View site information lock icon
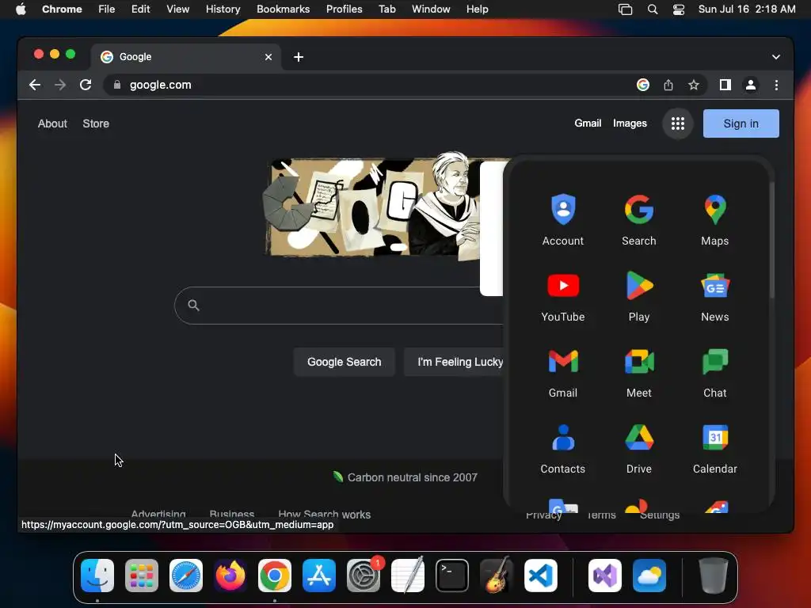Viewport: 811px width, 608px height. coord(117,85)
